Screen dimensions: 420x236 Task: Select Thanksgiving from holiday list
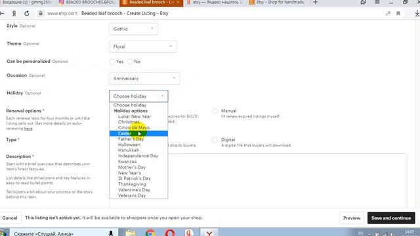(138, 184)
